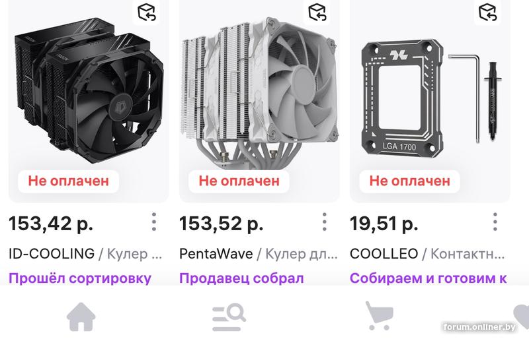The height and width of the screenshot is (341, 529).
Task: Open three-dot menu for 19,51 р. item
Action: coord(495,222)
